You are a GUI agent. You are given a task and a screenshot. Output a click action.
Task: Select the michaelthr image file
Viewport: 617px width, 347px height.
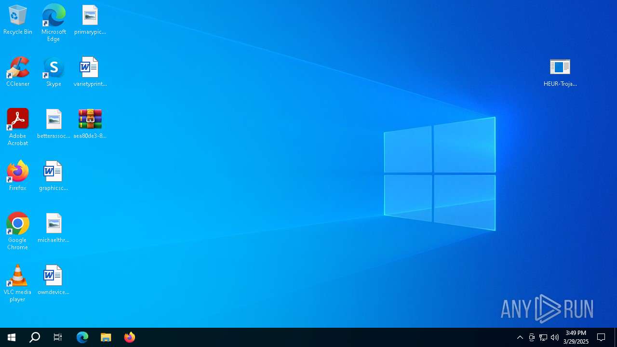pos(54,228)
